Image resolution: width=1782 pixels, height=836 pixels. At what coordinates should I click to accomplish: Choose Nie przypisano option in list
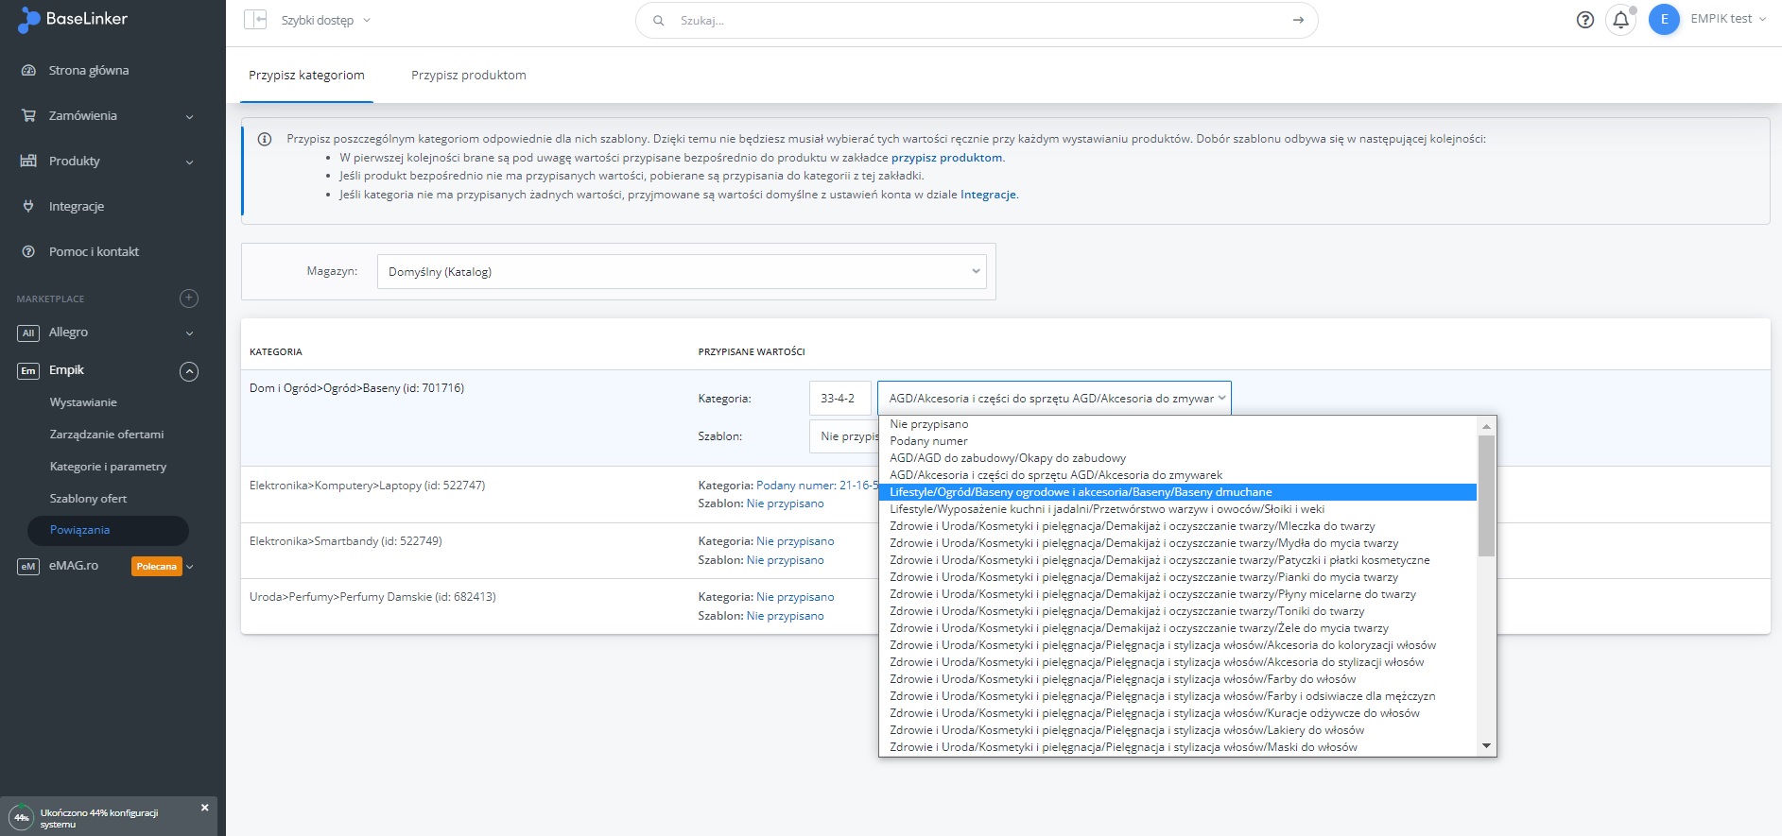tap(928, 424)
